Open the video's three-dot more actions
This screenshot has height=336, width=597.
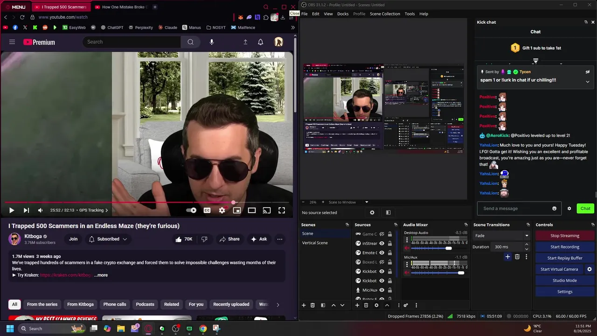pos(280,239)
